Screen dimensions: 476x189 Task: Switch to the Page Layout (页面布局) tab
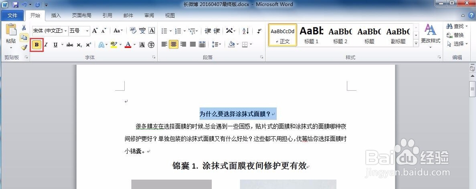click(81, 16)
